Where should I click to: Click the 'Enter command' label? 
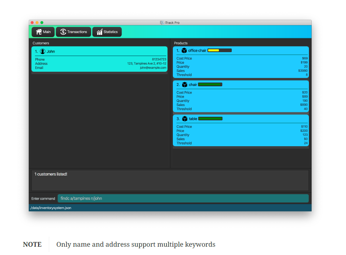(43, 199)
